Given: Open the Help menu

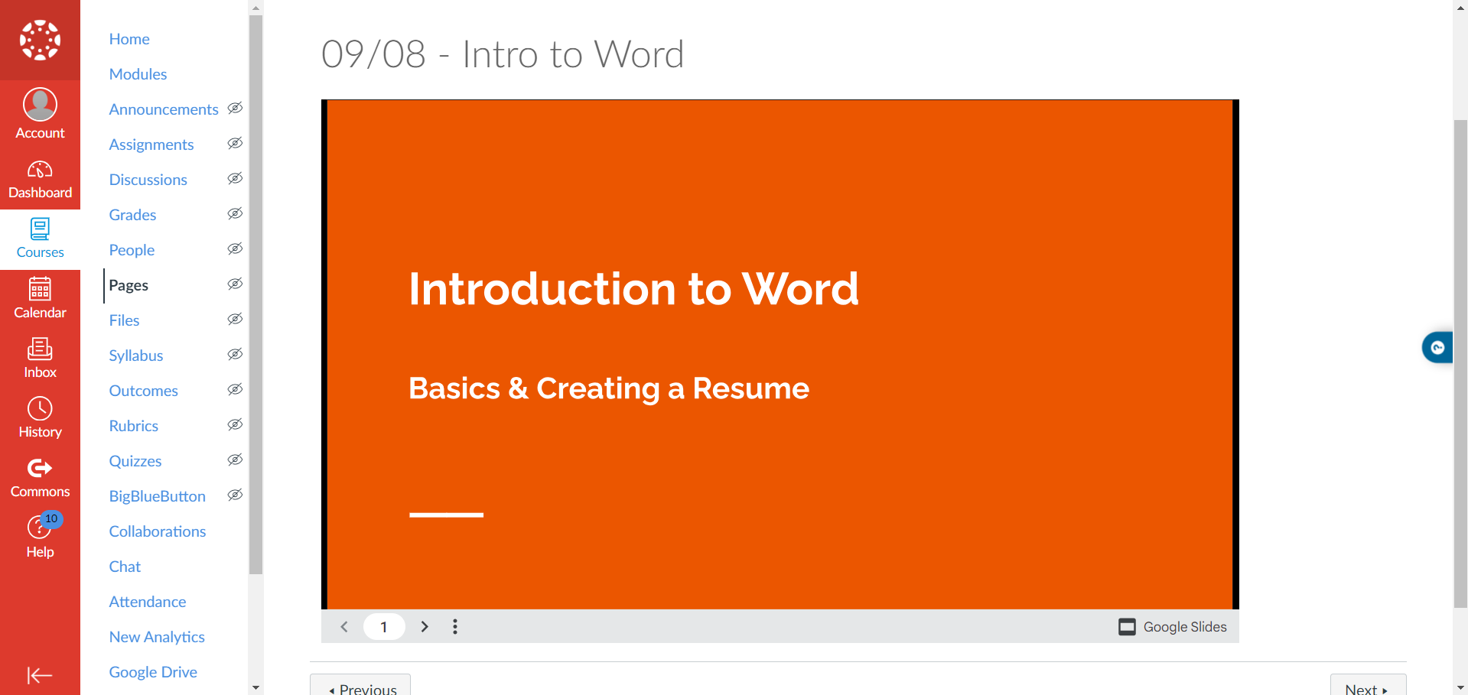Looking at the screenshot, I should click(40, 537).
